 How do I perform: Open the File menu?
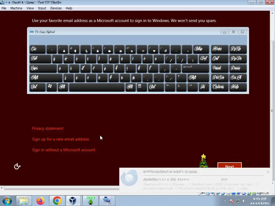pos(4,8)
